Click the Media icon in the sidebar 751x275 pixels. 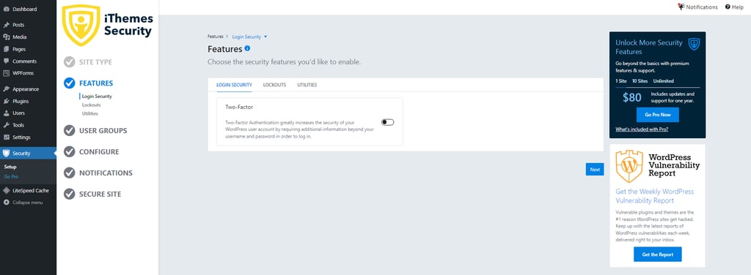[6, 37]
